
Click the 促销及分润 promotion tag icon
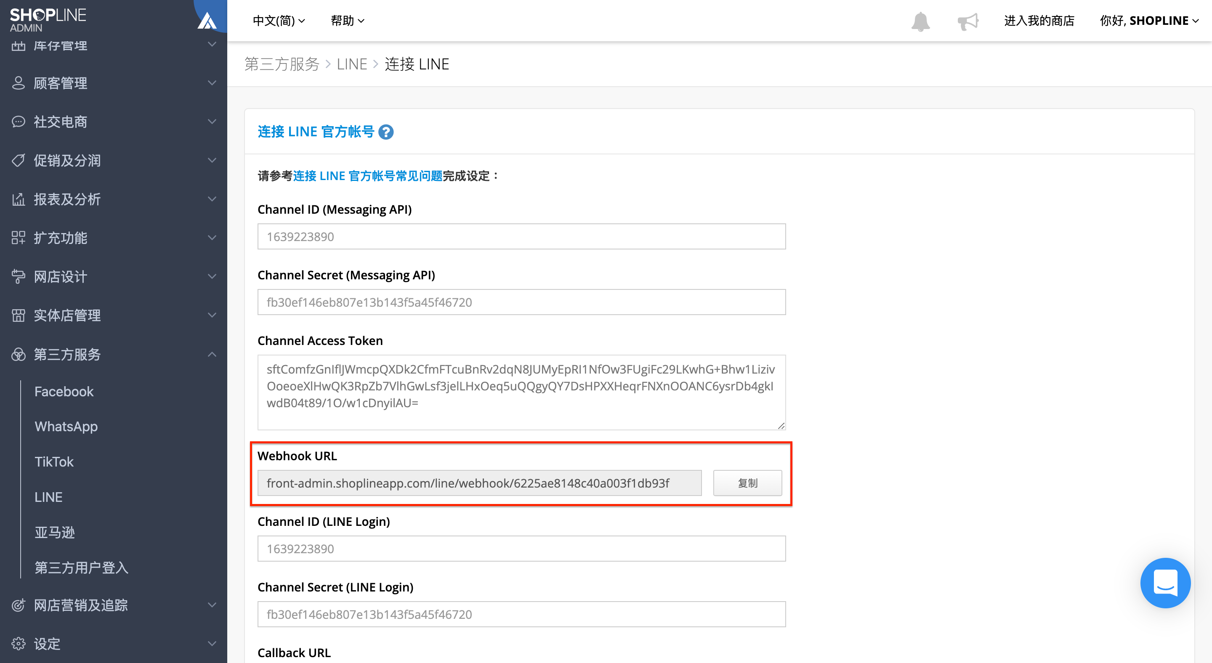click(19, 160)
